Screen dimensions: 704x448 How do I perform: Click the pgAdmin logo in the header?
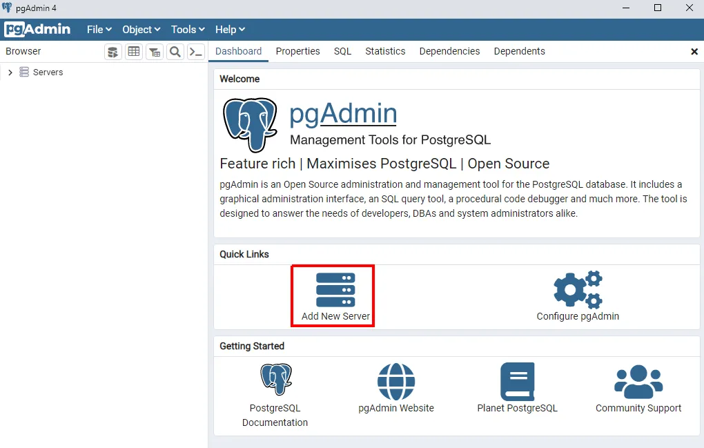(x=37, y=29)
